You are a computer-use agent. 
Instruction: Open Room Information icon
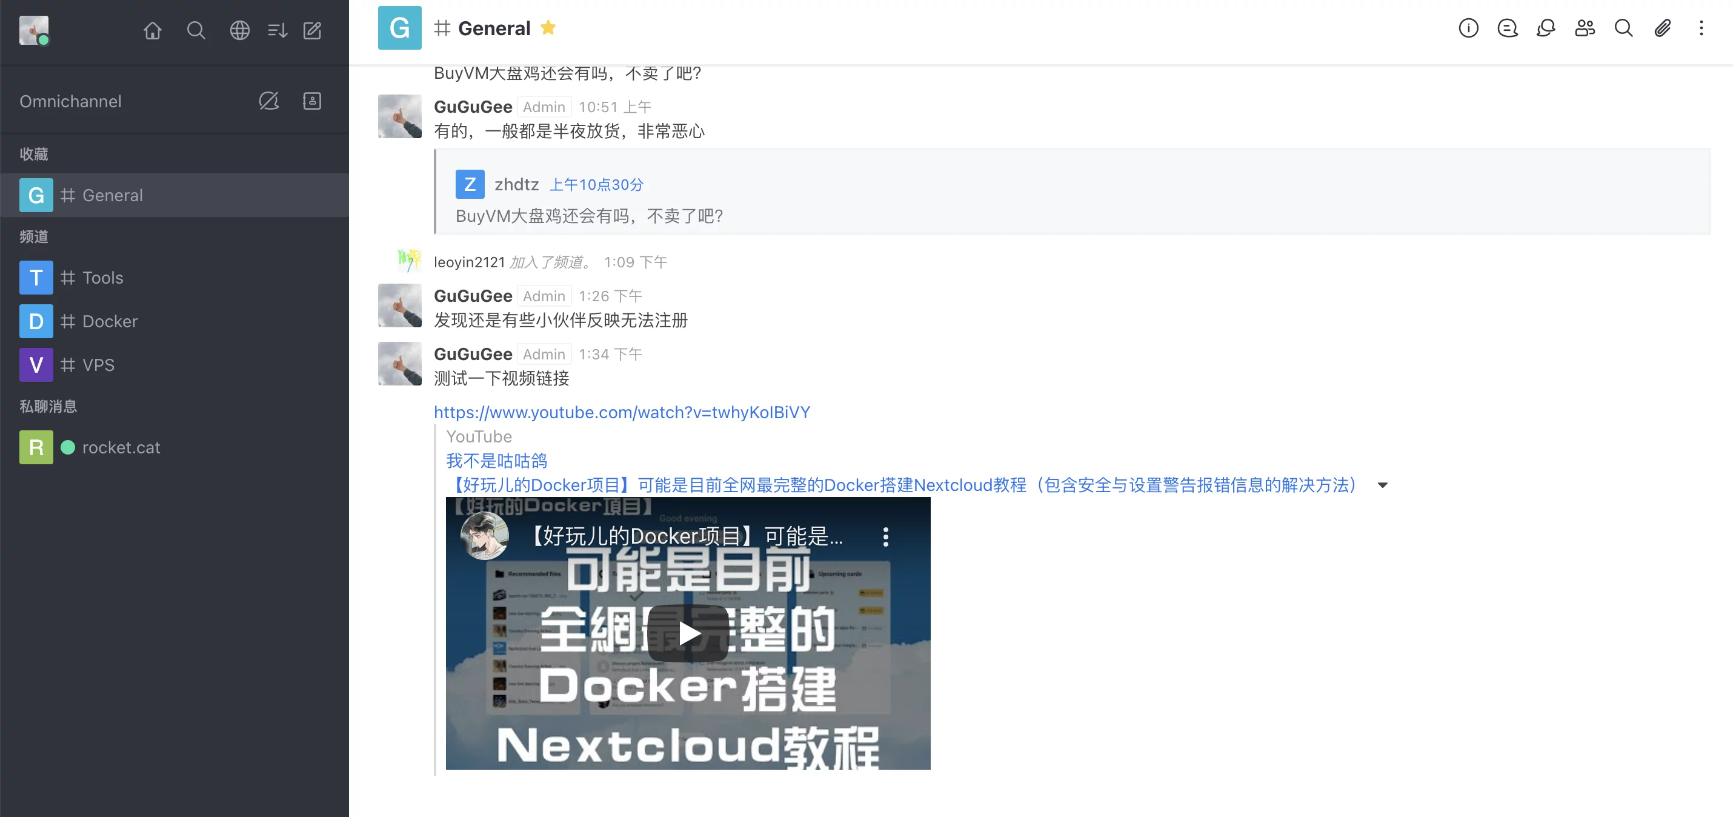1469,28
